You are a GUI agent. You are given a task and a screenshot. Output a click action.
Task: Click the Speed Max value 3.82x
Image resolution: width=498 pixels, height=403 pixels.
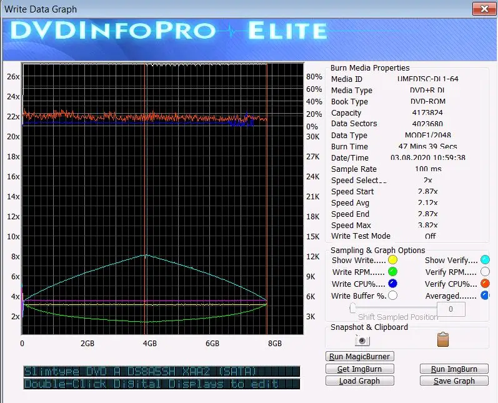(x=428, y=225)
